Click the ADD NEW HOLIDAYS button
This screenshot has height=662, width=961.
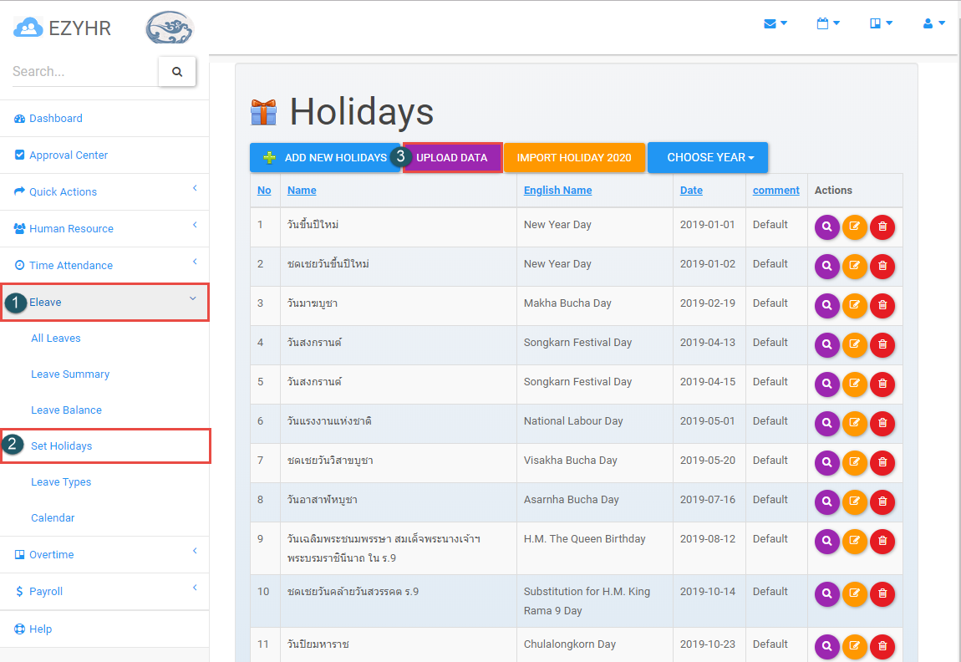point(325,157)
